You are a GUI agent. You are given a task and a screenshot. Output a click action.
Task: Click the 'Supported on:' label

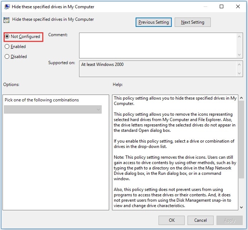click(x=62, y=63)
